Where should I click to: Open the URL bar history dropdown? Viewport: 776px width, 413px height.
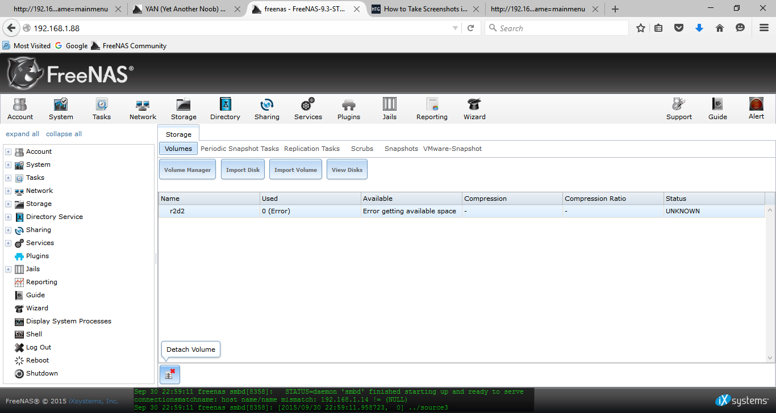point(455,28)
